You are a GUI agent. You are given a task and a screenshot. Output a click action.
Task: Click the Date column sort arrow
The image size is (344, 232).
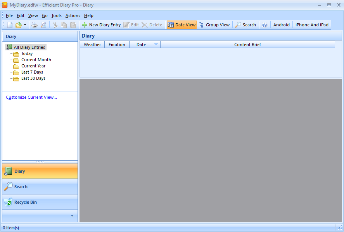(x=156, y=45)
